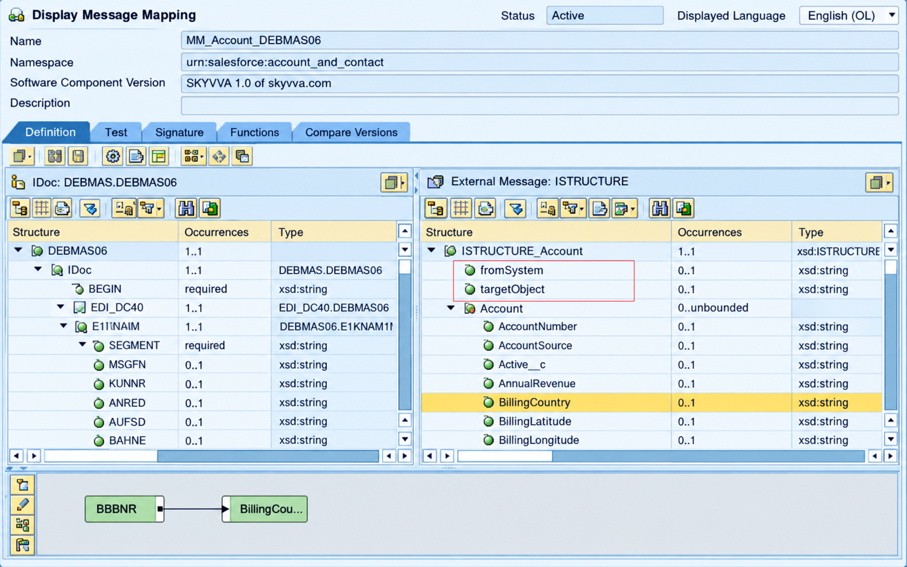Click the gear settings icon in the main toolbar
907x567 pixels.
tap(113, 156)
